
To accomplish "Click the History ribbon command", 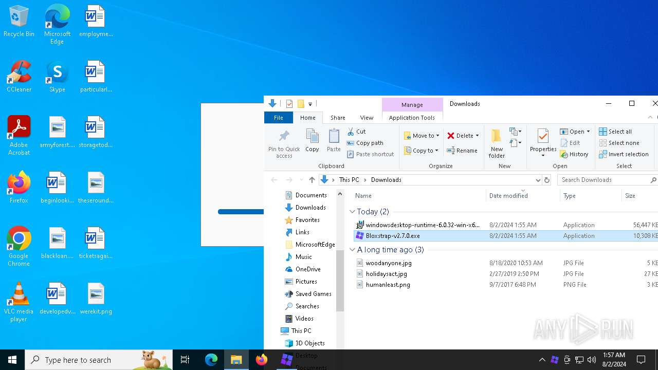I will (x=574, y=154).
